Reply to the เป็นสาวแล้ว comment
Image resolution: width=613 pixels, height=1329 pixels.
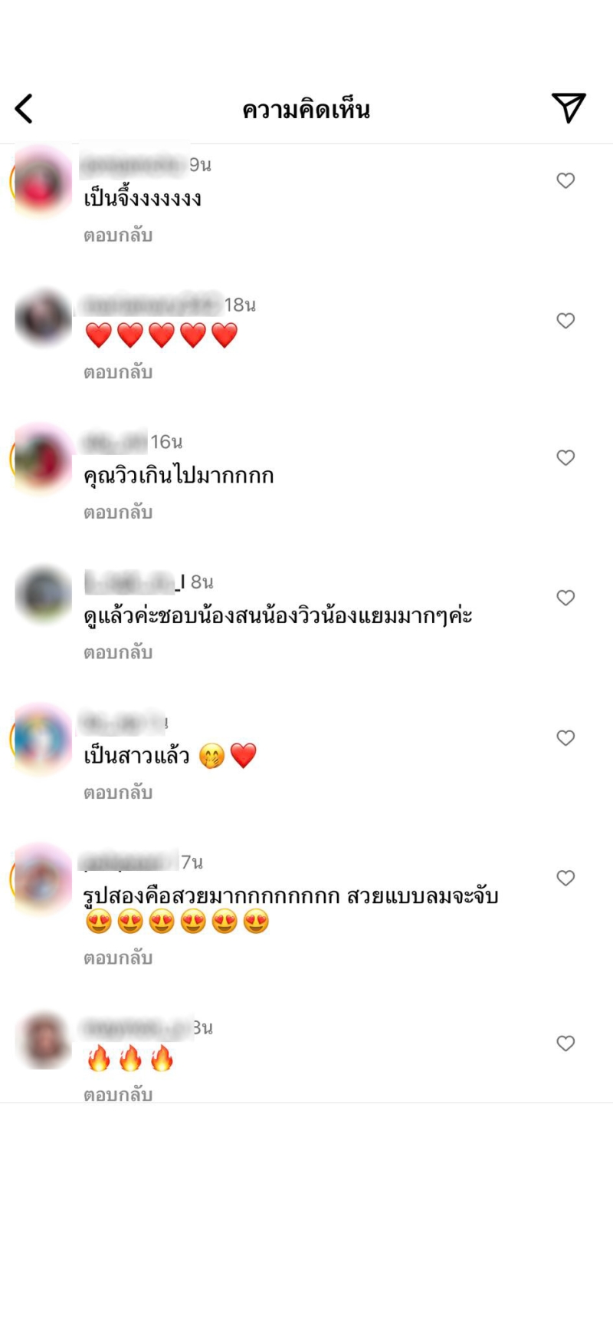point(118,793)
